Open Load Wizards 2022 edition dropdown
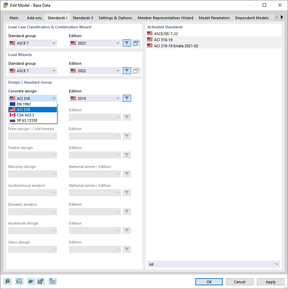This screenshot has height=289, width=288. pyautogui.click(x=95, y=70)
